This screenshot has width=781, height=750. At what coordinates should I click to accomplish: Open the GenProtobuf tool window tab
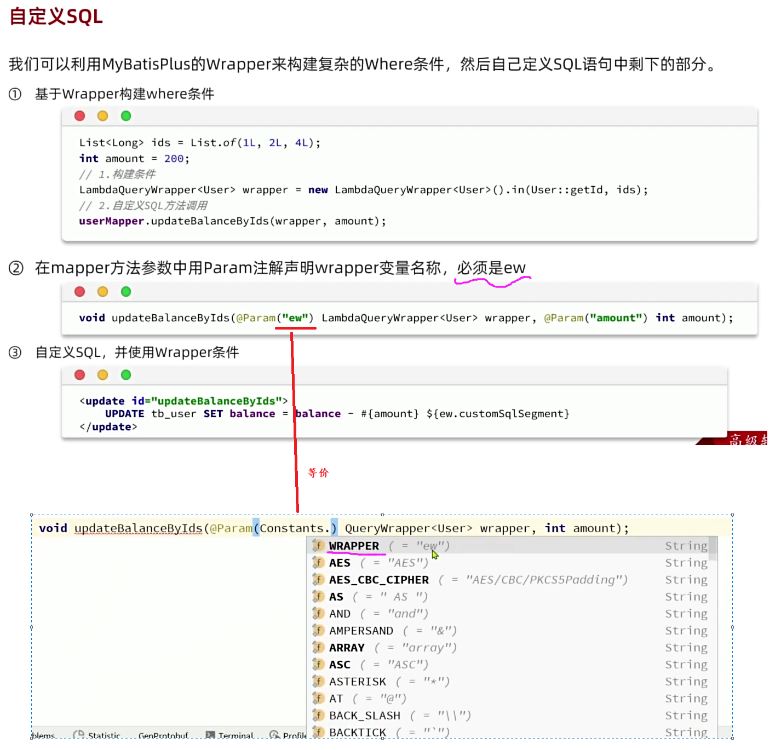point(163,735)
